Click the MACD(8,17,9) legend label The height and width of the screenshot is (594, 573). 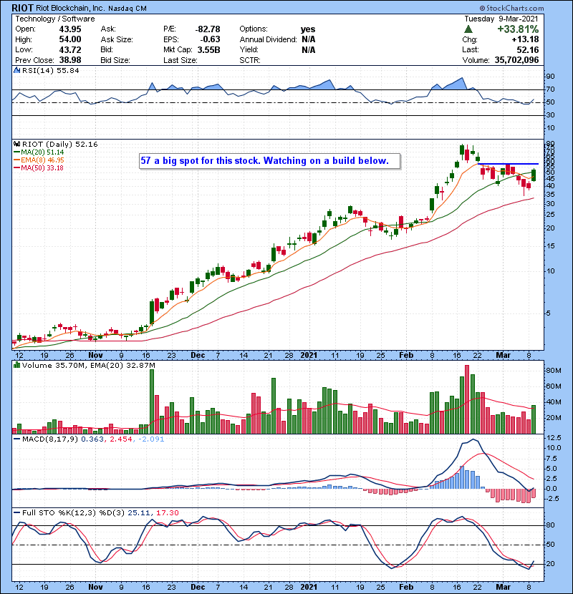coord(50,439)
